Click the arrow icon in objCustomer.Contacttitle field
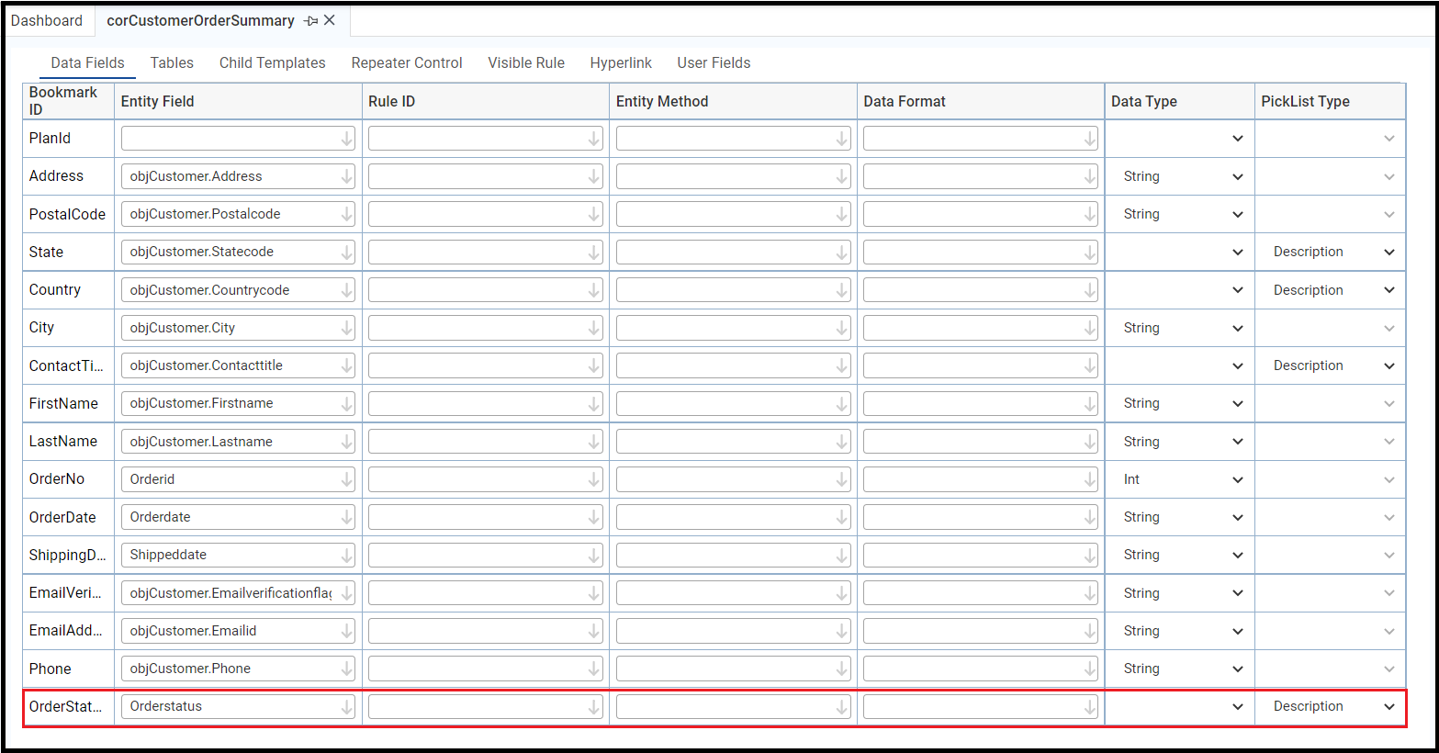This screenshot has height=753, width=1439. coord(347,365)
